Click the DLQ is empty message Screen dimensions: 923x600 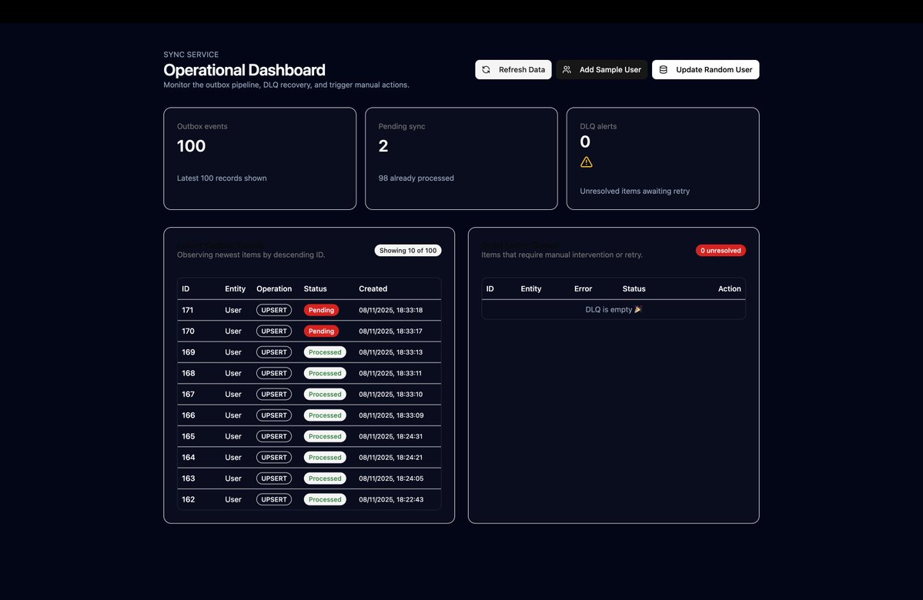point(614,309)
